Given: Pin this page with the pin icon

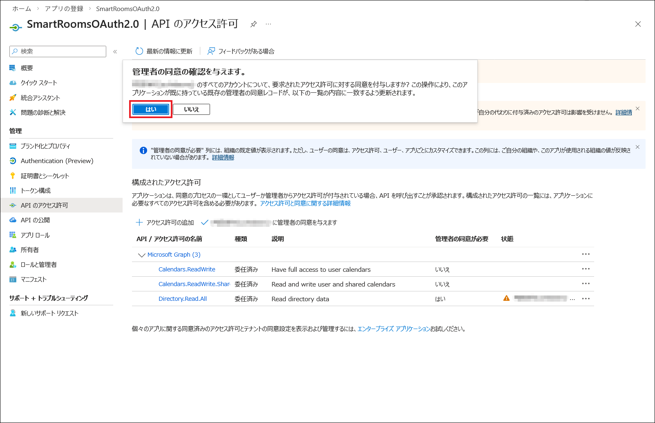Looking at the screenshot, I should (x=253, y=24).
